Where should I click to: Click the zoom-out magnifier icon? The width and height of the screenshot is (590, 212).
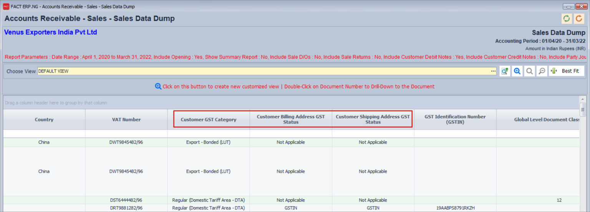coord(542,71)
